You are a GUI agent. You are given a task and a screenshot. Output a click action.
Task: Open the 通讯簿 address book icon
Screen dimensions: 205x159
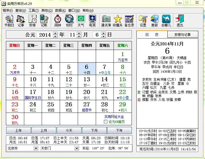(106, 21)
